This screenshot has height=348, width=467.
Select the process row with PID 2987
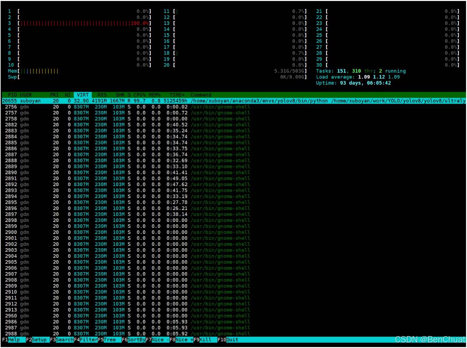click(x=234, y=328)
